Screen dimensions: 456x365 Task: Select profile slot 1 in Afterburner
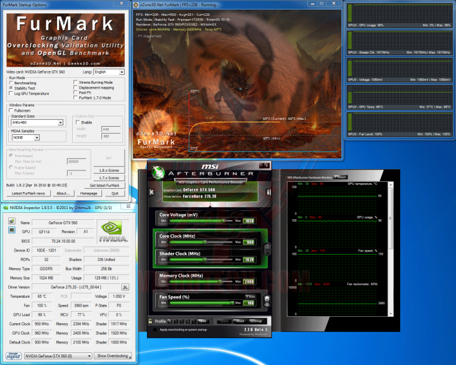coord(170,321)
